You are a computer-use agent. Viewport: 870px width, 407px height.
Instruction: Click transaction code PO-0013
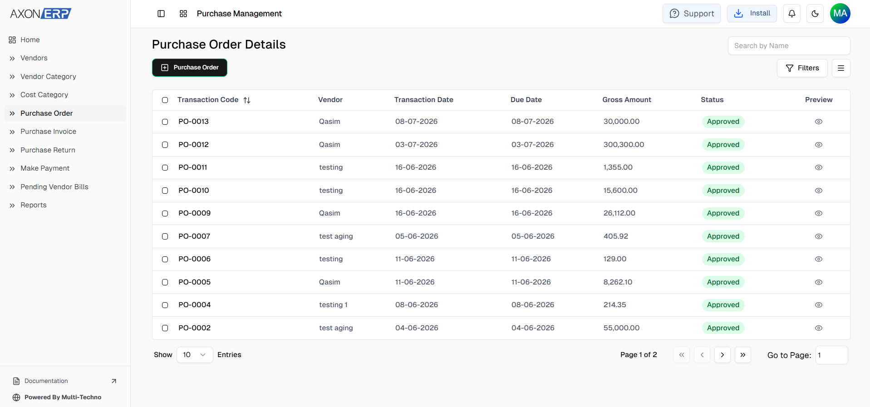point(194,122)
